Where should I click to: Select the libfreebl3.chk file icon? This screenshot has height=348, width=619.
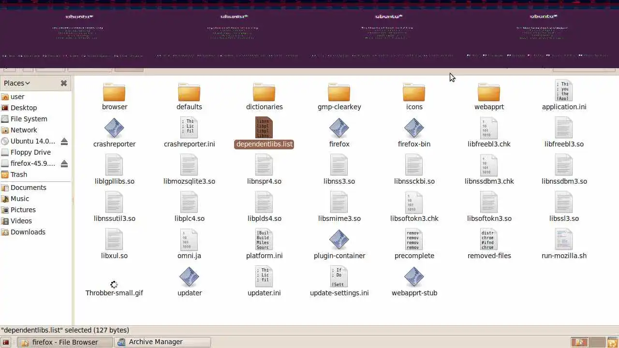489,128
